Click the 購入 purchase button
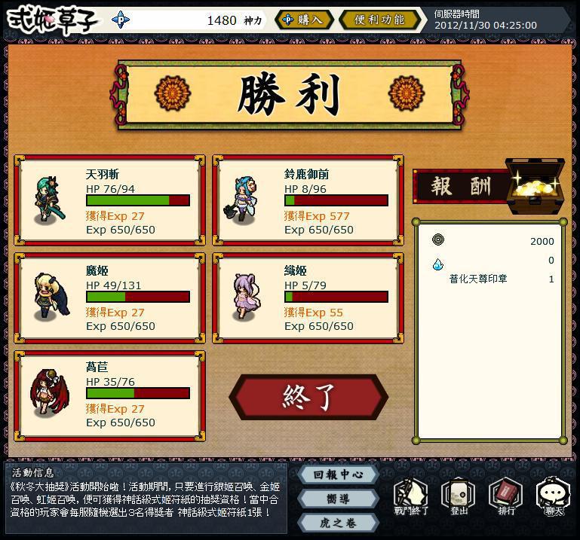Image resolution: width=580 pixels, height=540 pixels. [304, 20]
